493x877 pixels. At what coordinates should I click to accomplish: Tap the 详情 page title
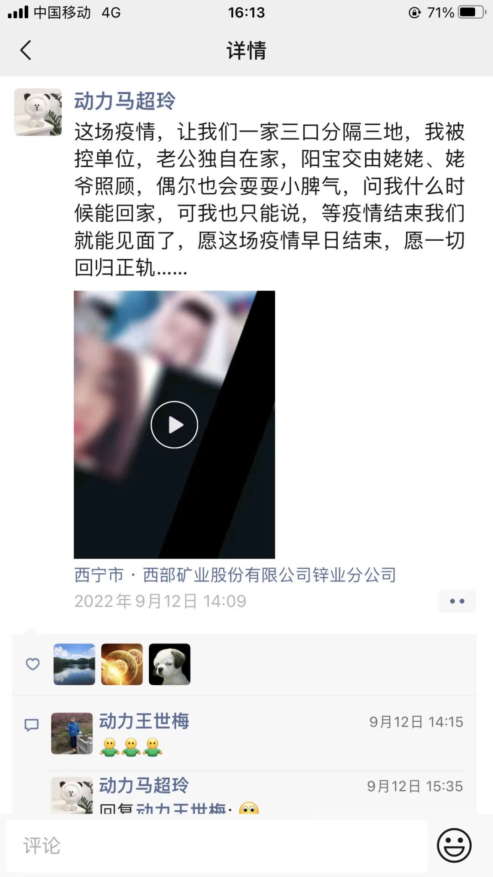[x=246, y=50]
